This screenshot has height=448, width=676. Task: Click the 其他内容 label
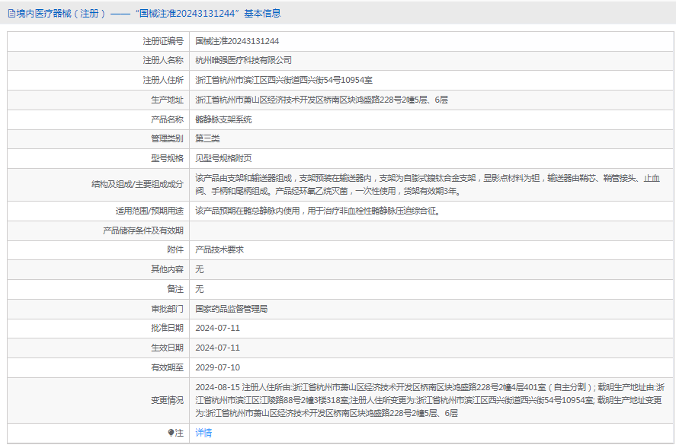tap(167, 269)
